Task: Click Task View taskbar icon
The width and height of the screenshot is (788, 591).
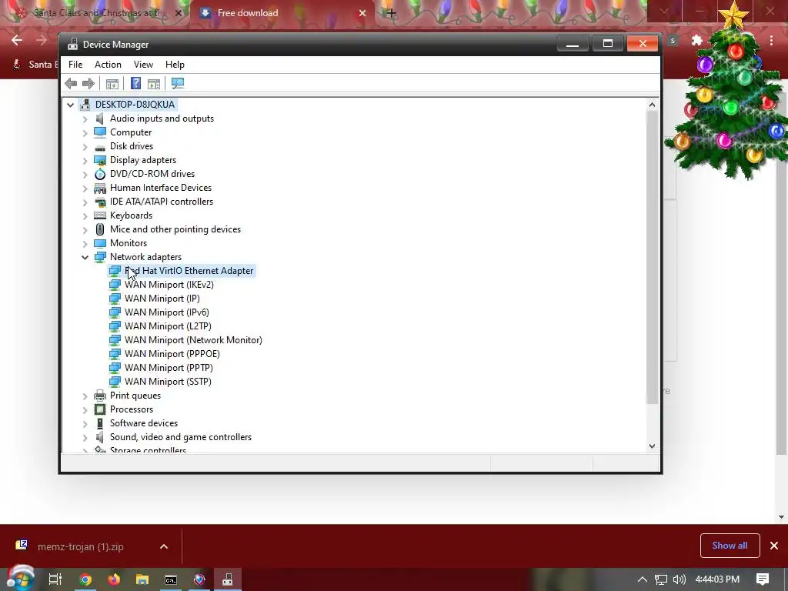Action: pyautogui.click(x=55, y=579)
